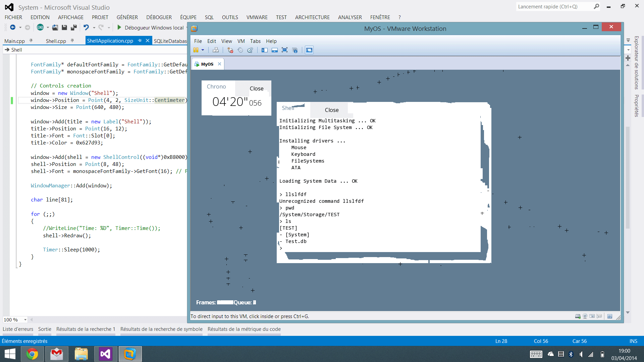The height and width of the screenshot is (362, 644).
Task: Open the Shell scope navigation dropdown
Action: 628,50
